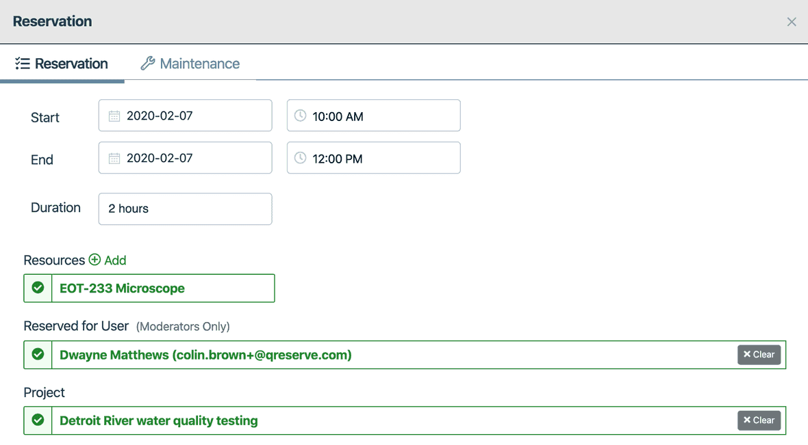The height and width of the screenshot is (445, 808).
Task: Click the green checkmark beside Dwayne Matthews
Action: [x=38, y=354]
